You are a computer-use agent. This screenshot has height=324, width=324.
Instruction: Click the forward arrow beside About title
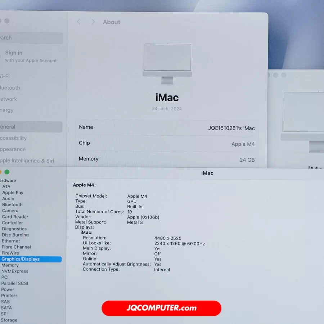(93, 22)
